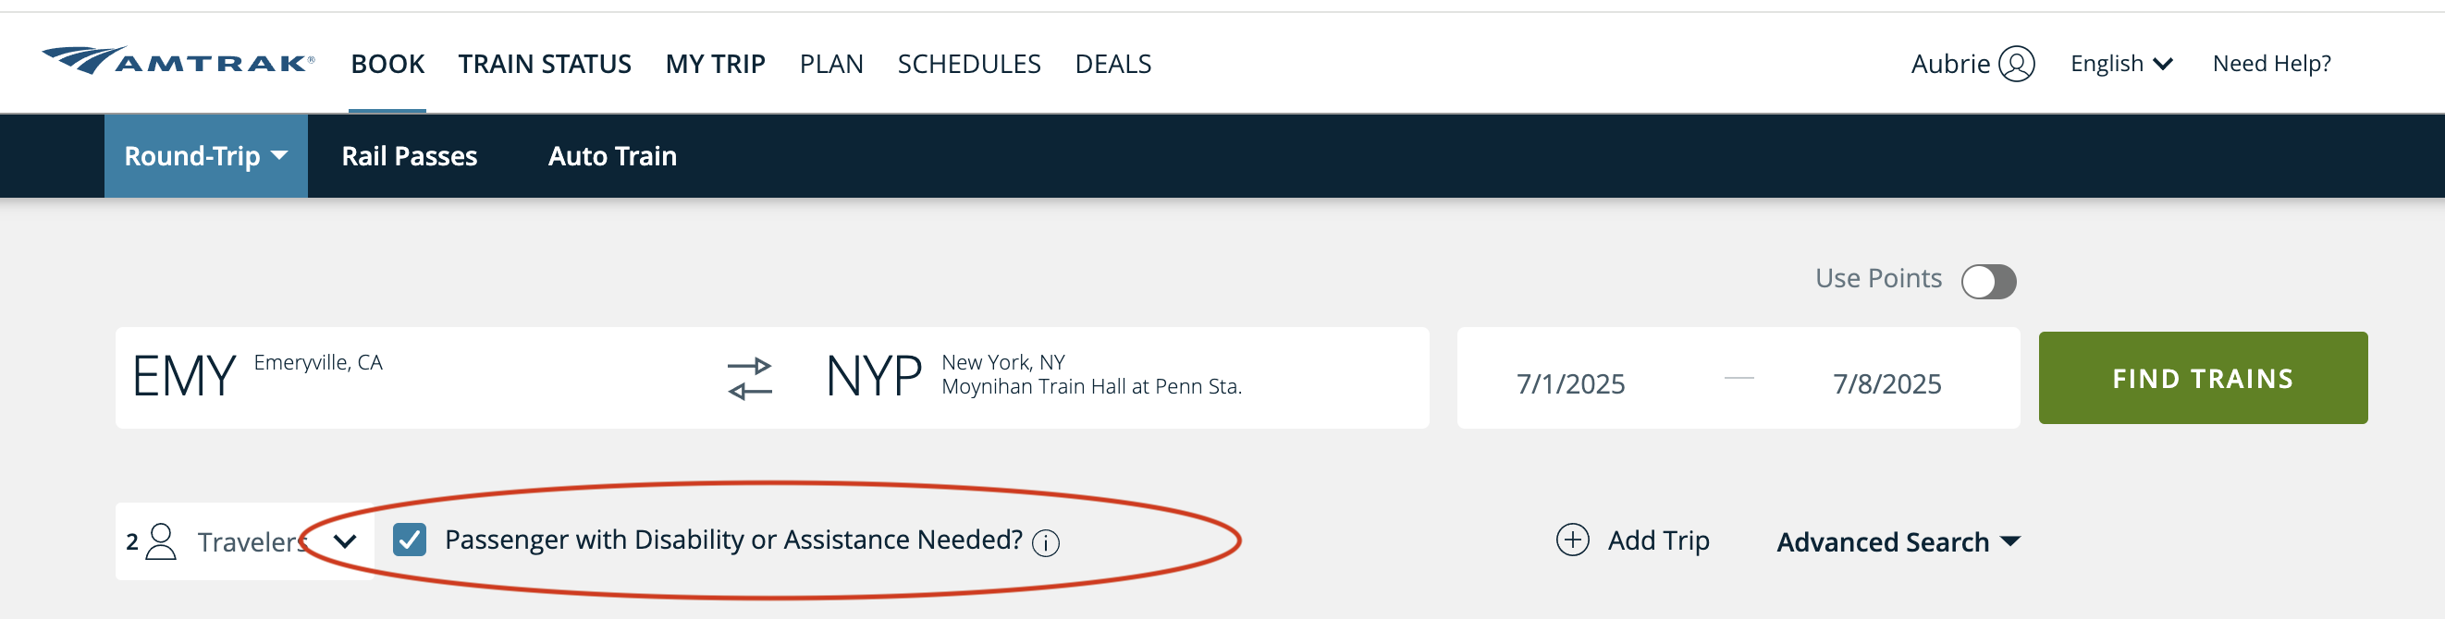Uncheck Passenger with Disability or Assistance Needed
The width and height of the screenshot is (2445, 619).
[x=411, y=540]
